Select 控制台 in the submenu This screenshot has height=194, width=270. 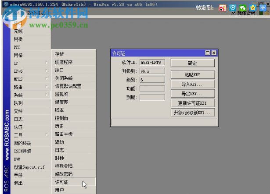[x=73, y=118]
